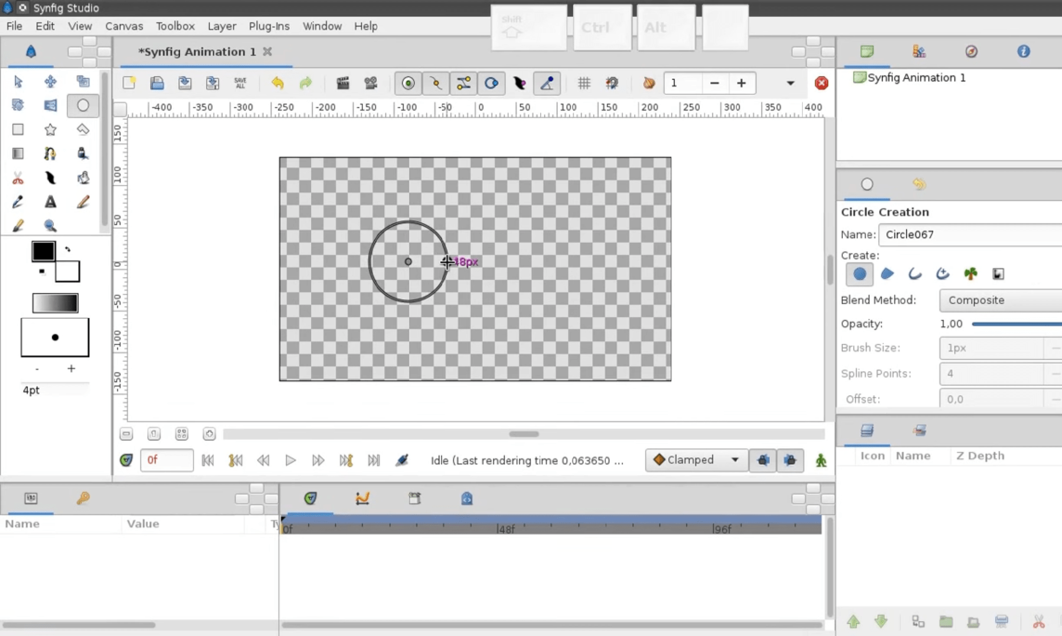Click inside the current time field

167,460
